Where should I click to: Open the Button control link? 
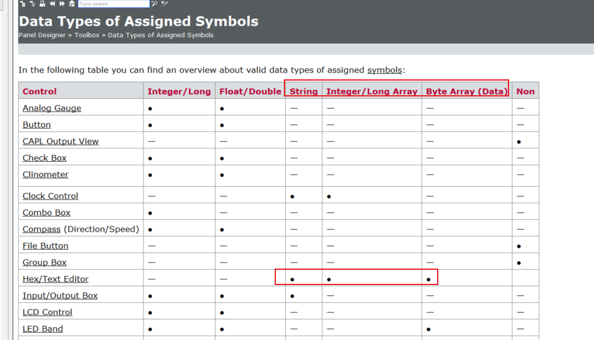point(37,125)
